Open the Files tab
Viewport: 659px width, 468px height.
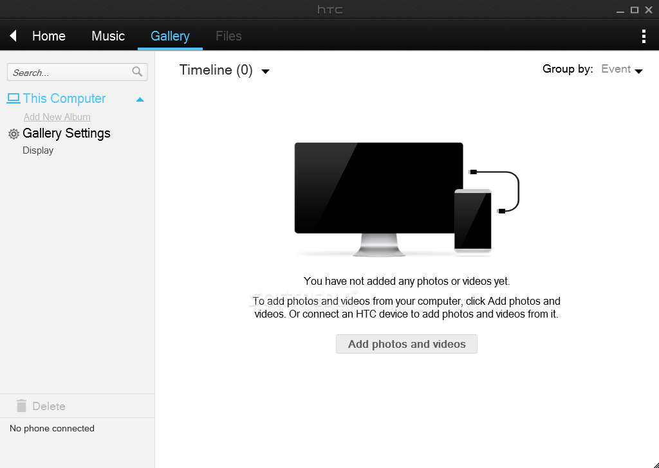coord(228,36)
